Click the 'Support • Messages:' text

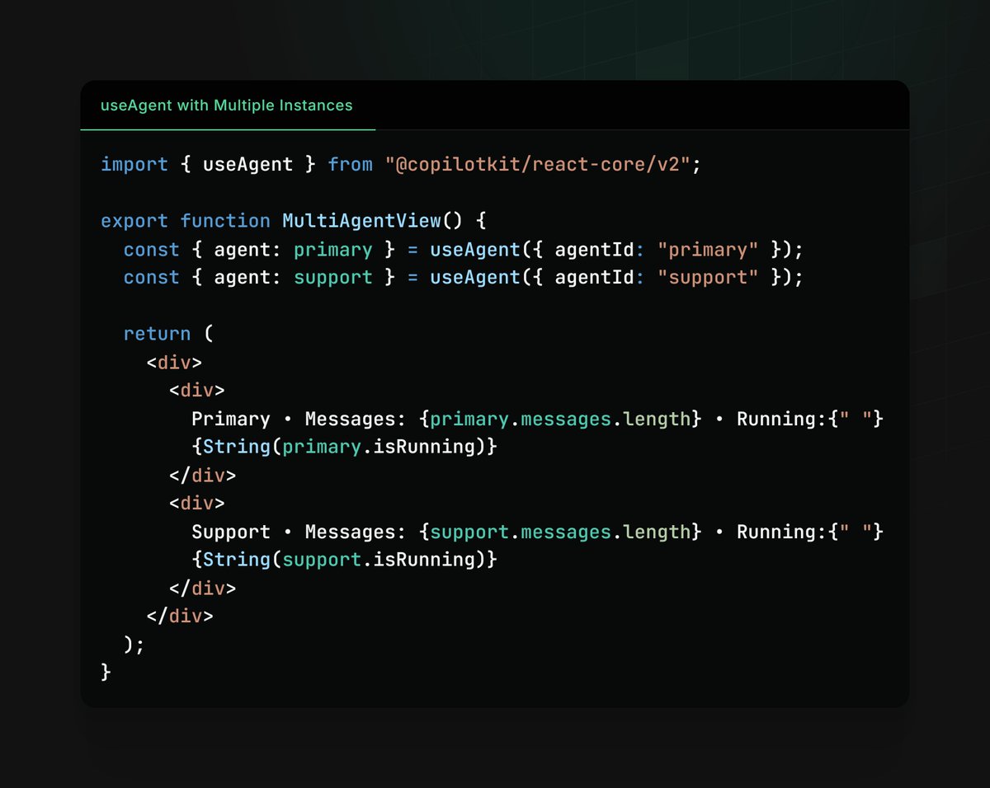299,532
